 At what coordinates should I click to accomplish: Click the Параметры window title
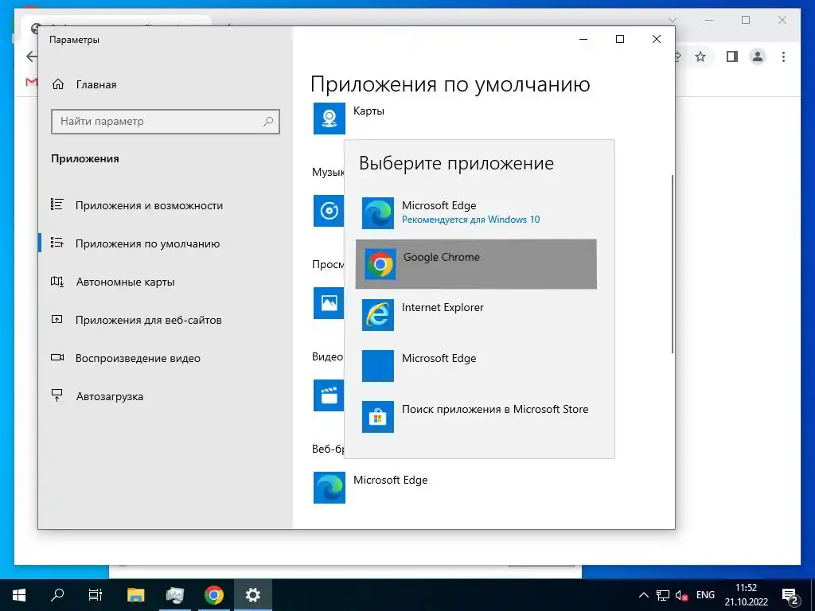coord(74,40)
